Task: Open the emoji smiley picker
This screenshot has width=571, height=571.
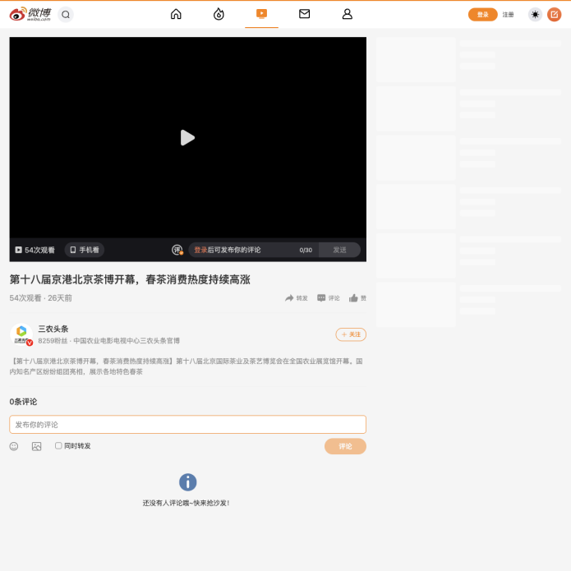Action: tap(14, 446)
